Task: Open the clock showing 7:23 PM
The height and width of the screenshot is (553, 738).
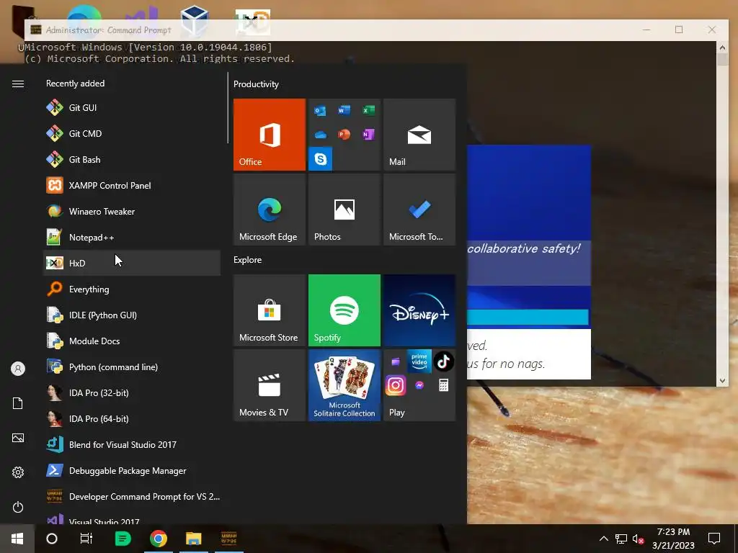Action: pos(674,539)
